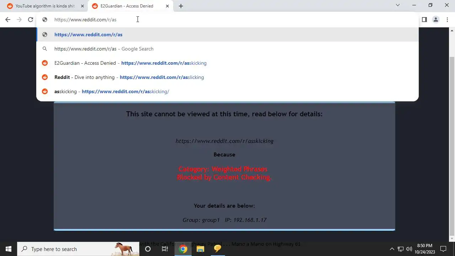Click the Reddit icon beside E2Guardian suggestion
Image resolution: width=455 pixels, height=256 pixels.
(45, 63)
